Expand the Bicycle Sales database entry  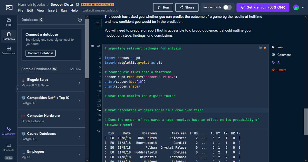(x=79, y=83)
